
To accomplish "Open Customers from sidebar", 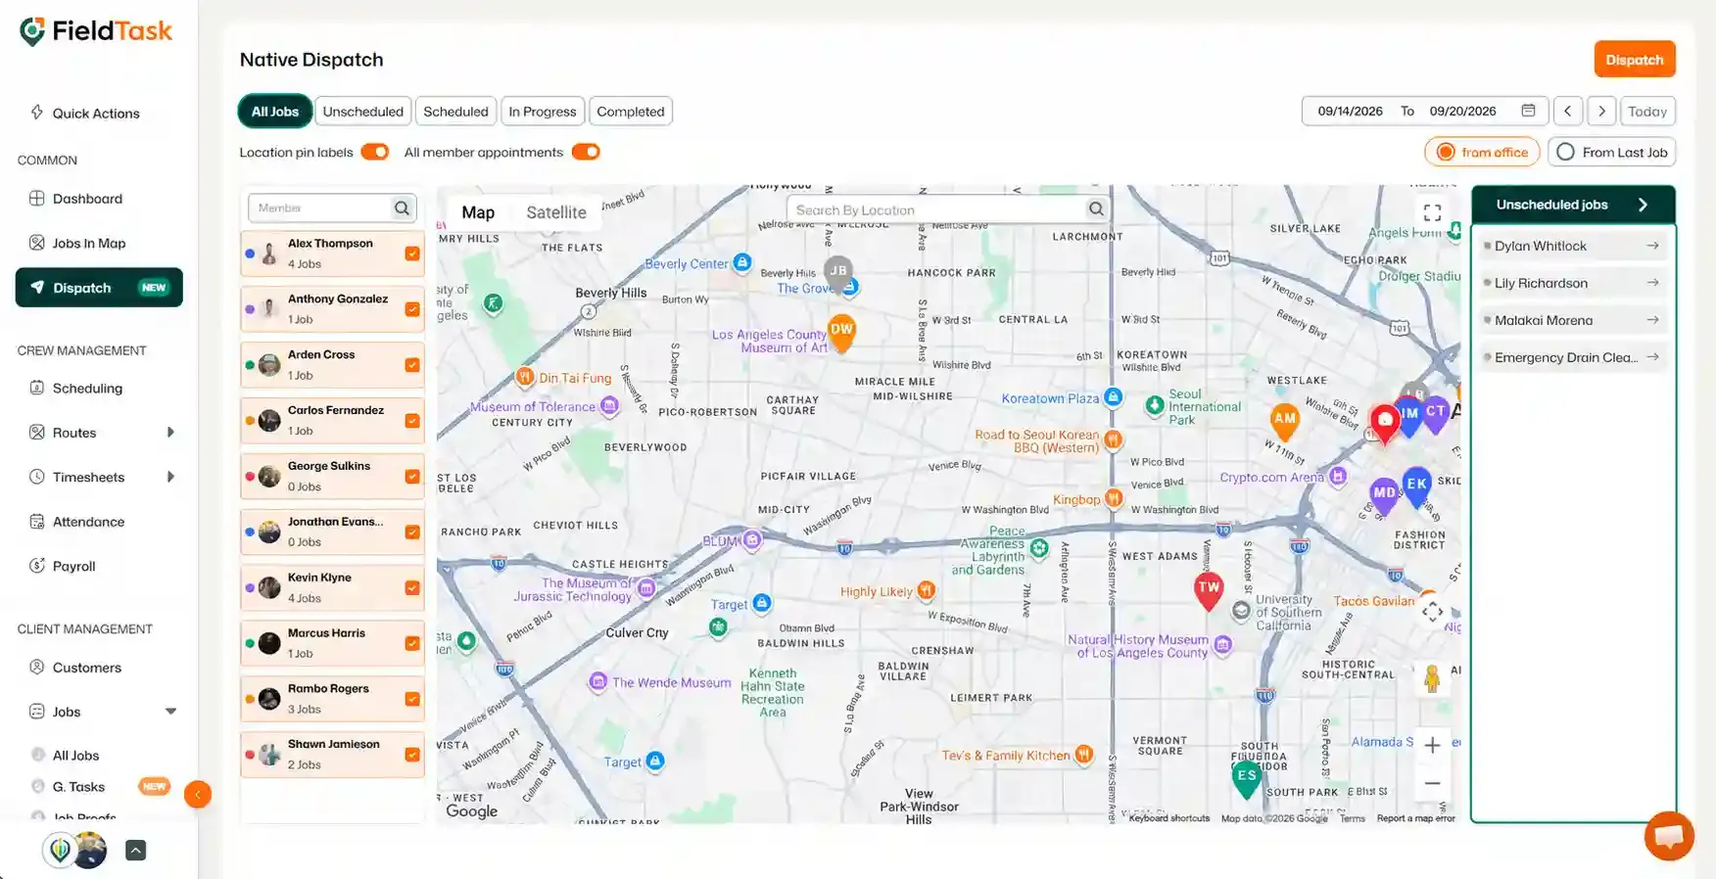I will click(86, 668).
